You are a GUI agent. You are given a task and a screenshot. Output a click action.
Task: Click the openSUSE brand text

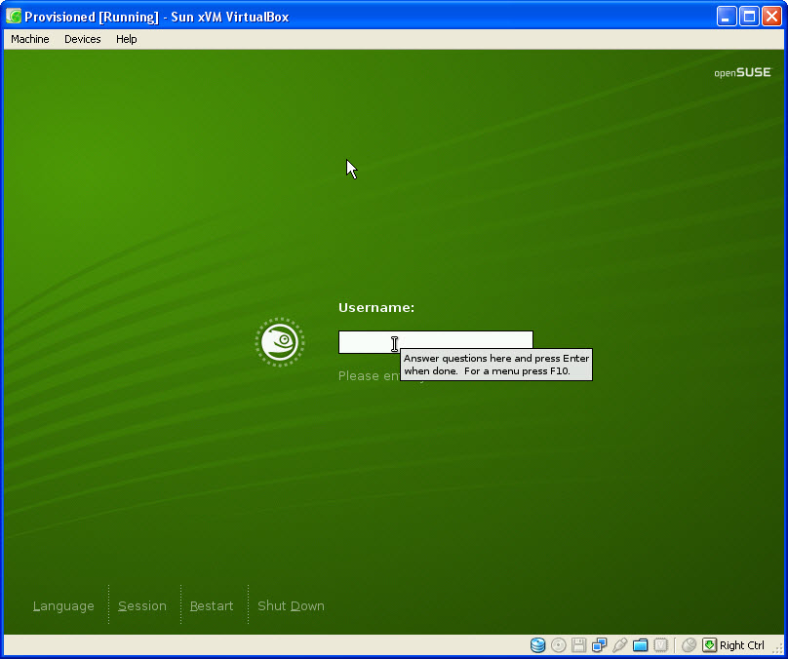tap(743, 73)
